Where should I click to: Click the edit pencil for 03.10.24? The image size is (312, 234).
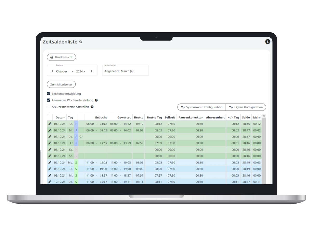(x=50, y=137)
